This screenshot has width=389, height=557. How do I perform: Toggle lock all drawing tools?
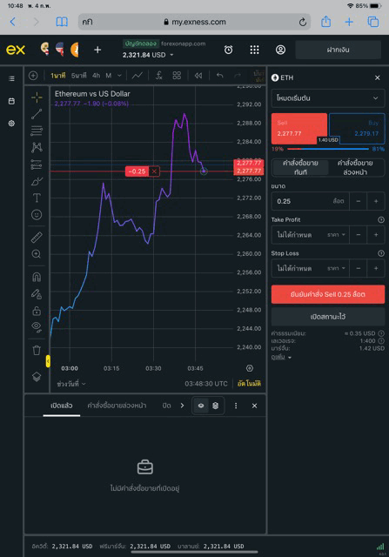(x=37, y=311)
